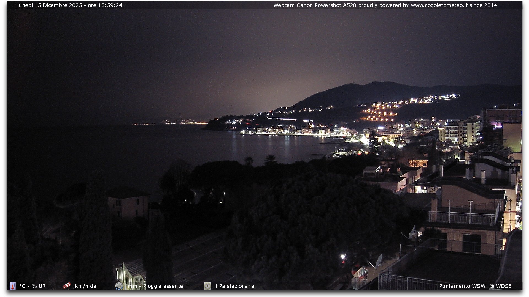
Task: Click the 'Pioggia assente' rain status text
Action: 163,286
